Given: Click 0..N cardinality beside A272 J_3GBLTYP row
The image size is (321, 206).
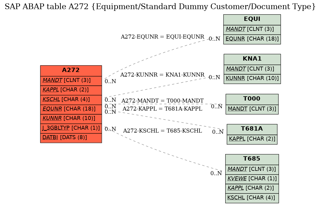Looking at the screenshot, I should pos(110,129).
